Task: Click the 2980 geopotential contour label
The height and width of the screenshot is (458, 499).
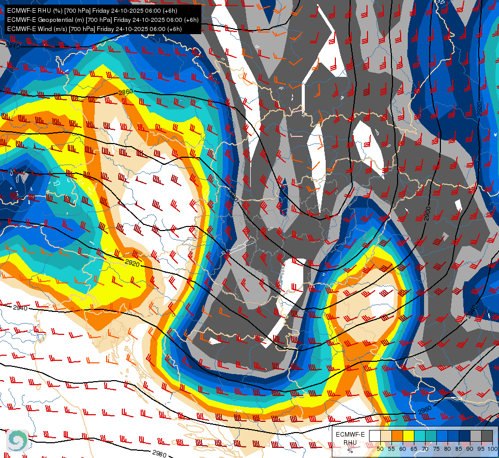Action: pyautogui.click(x=160, y=453)
